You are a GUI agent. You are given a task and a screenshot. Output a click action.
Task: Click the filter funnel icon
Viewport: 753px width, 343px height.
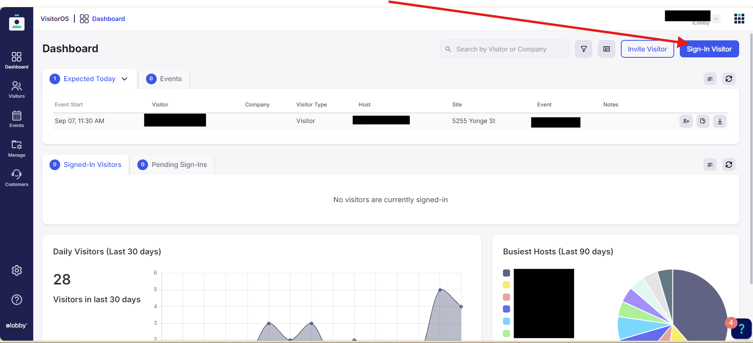pos(584,49)
